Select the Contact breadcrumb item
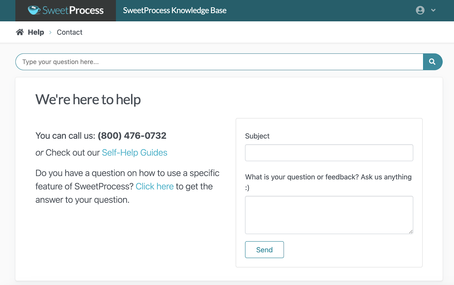Screen dimensions: 454x285 coord(69,32)
